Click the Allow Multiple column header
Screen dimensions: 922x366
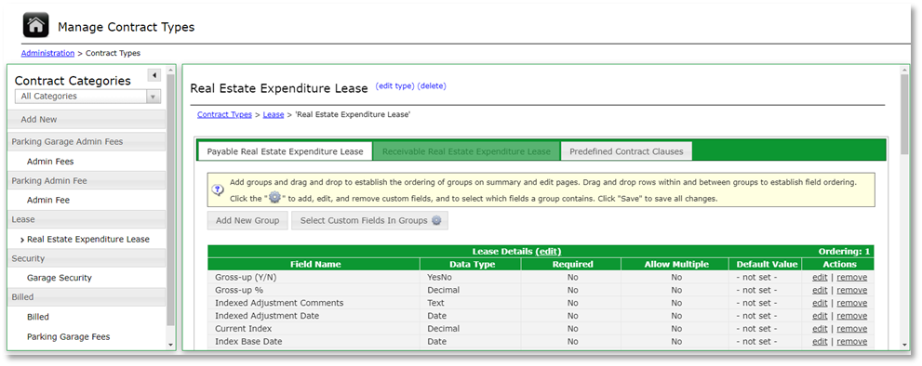click(x=676, y=265)
